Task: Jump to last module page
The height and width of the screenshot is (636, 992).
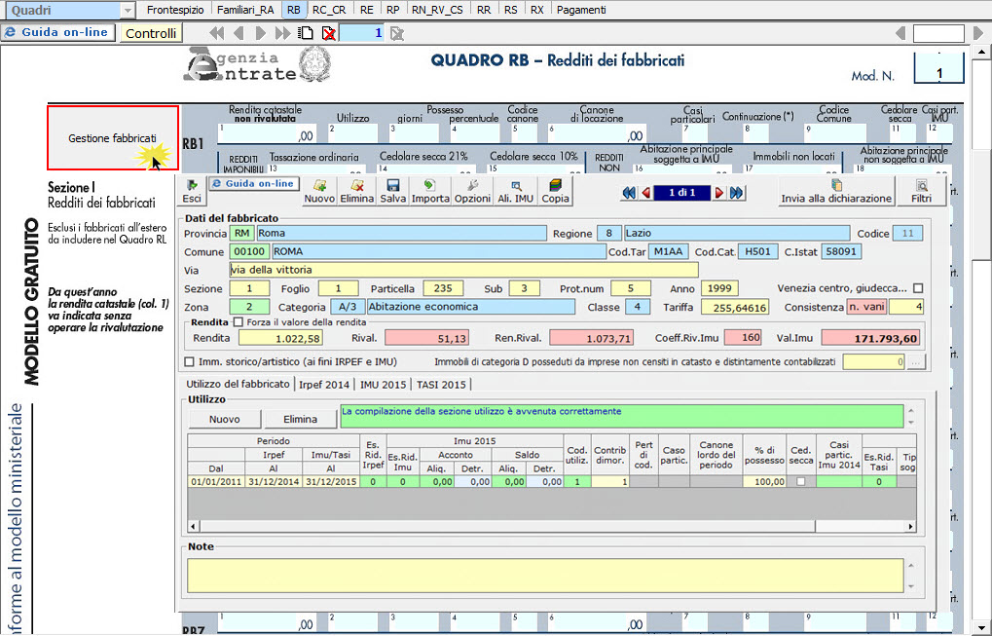Action: pos(282,33)
